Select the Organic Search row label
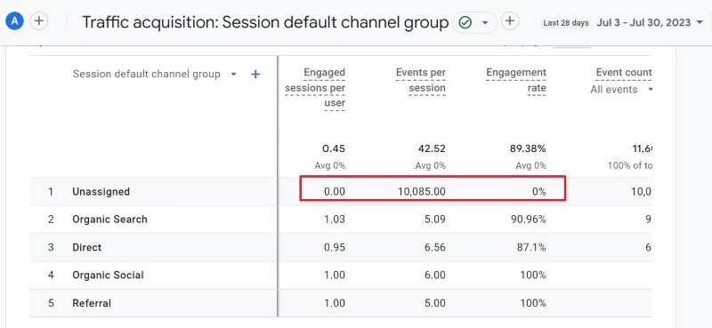712x328 pixels. point(109,220)
